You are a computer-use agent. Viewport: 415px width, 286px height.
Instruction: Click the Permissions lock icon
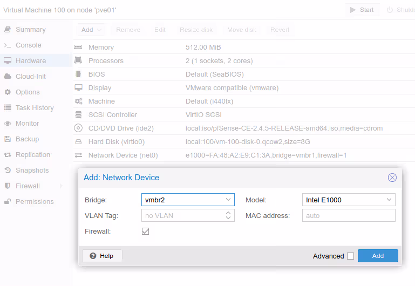[x=8, y=202]
